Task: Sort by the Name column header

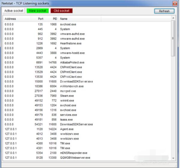Action: coord(80,19)
